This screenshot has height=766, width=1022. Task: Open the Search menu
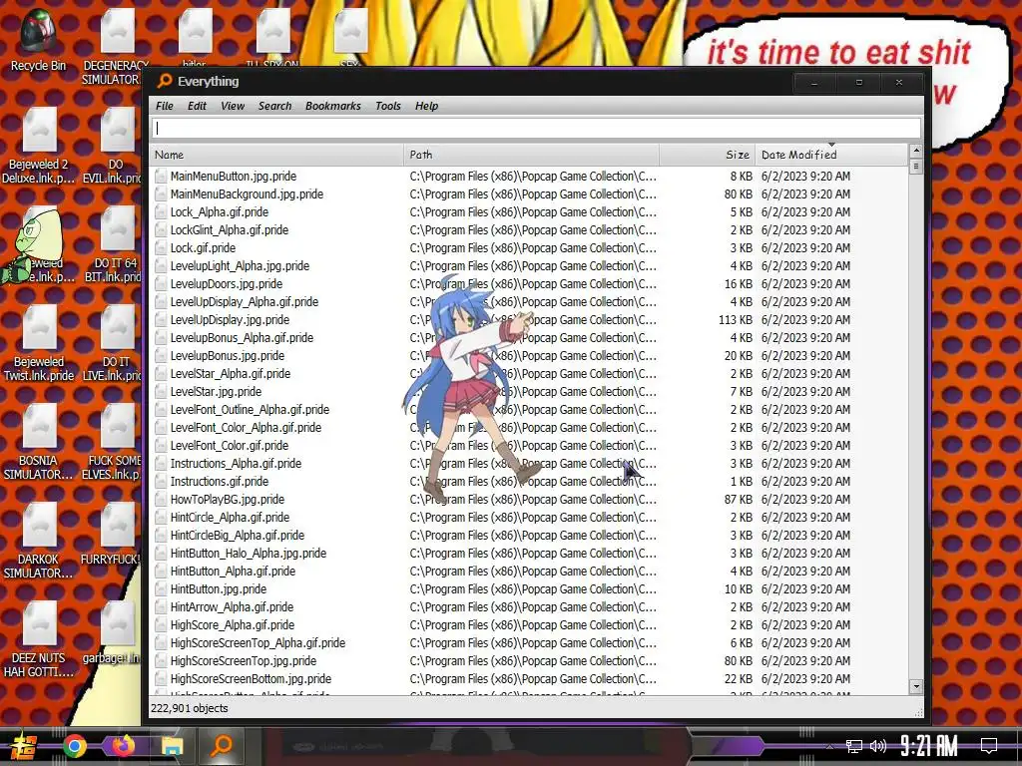274,106
